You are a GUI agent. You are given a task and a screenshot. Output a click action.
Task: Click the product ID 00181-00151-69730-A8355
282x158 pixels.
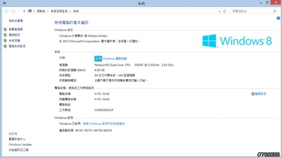point(93,130)
